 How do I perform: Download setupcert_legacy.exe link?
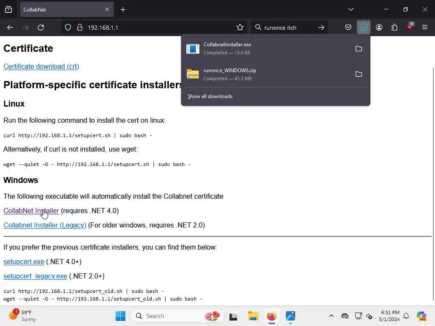[x=35, y=276]
